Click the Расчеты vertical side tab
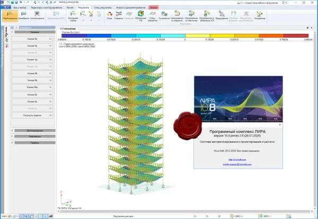 tap(6, 32)
